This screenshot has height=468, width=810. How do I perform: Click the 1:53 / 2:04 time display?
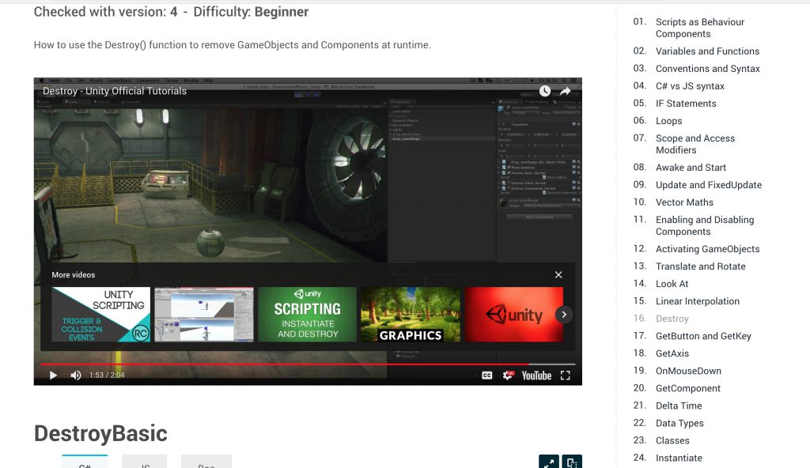coord(107,376)
